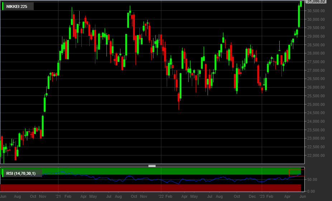Image resolution: width=332 pixels, height=201 pixels.
Task: Click the 27,500.00 price axis label
Action: 316,62
